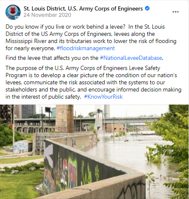The width and height of the screenshot is (189, 199).
Task: Click the tall apartment building in the photo background
Action: tap(28, 111)
